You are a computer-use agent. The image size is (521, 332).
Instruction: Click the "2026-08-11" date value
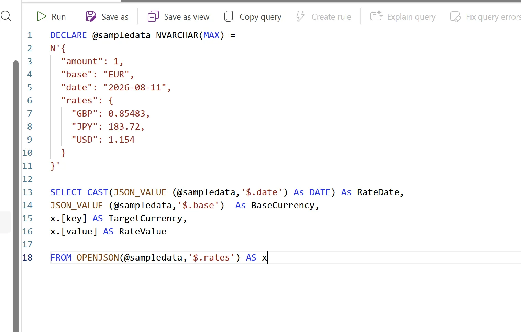135,88
